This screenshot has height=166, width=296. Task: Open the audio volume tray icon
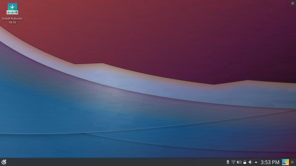[x=250, y=162]
